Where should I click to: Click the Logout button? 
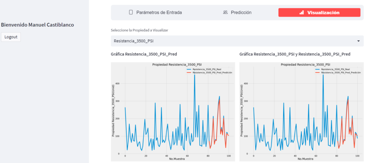(11, 37)
